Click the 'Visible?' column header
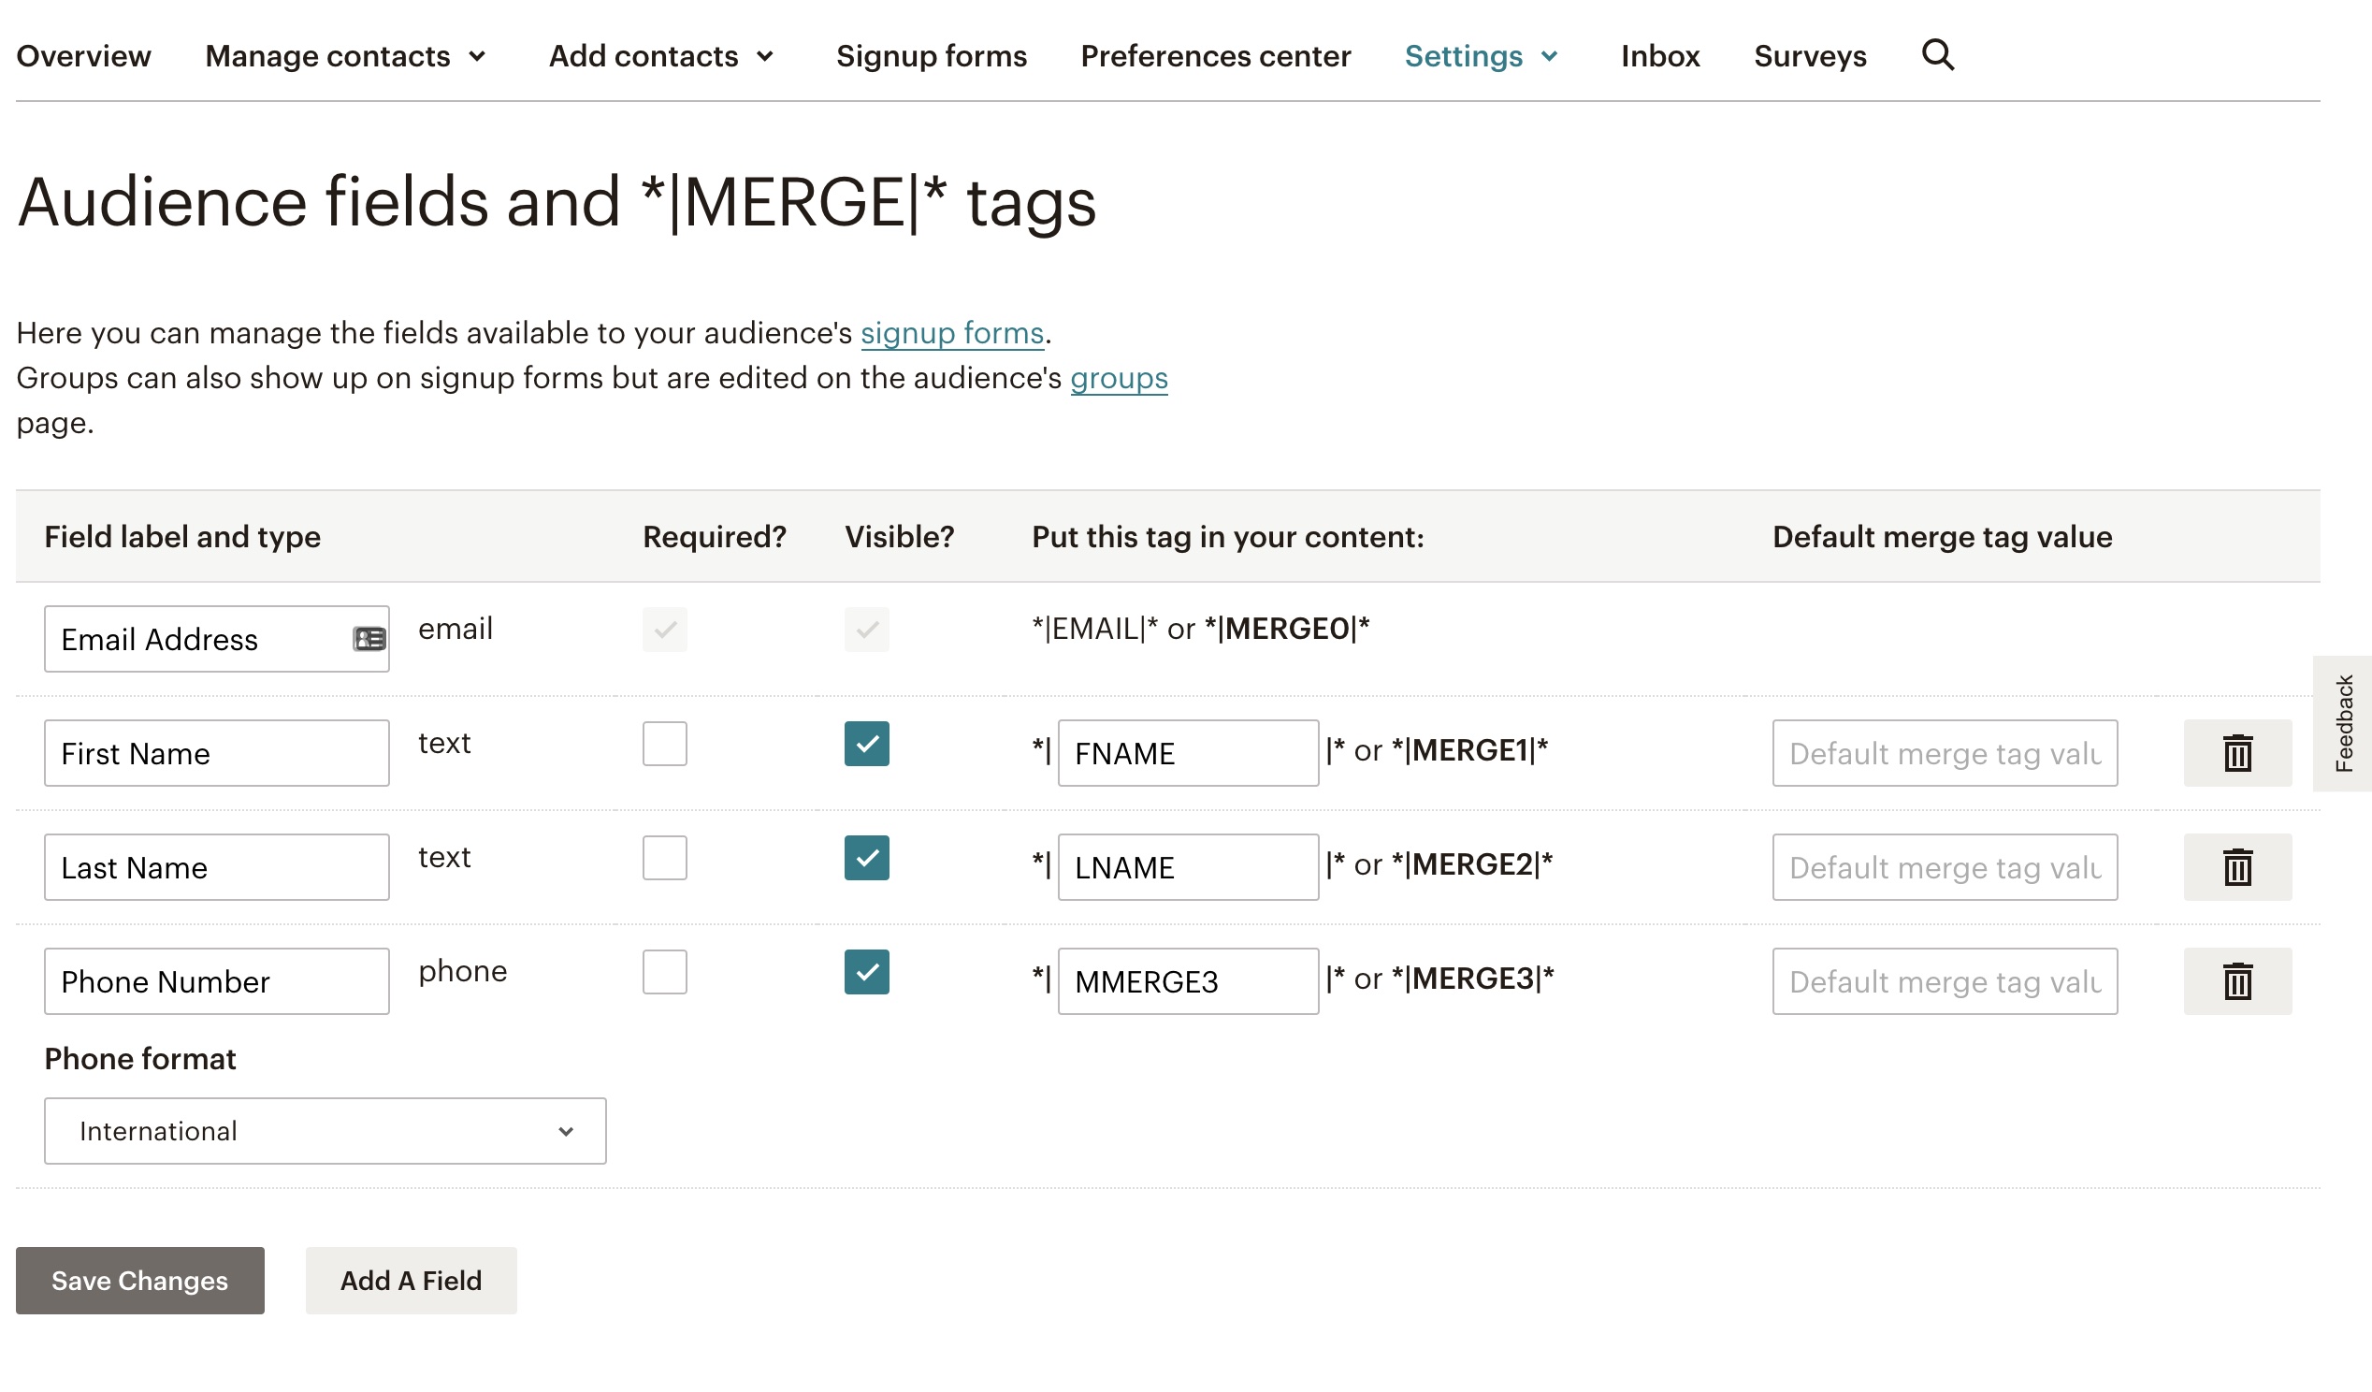This screenshot has width=2372, height=1392. (899, 536)
